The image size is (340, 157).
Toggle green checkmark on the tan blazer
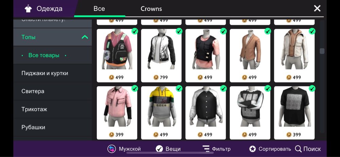pos(268,31)
